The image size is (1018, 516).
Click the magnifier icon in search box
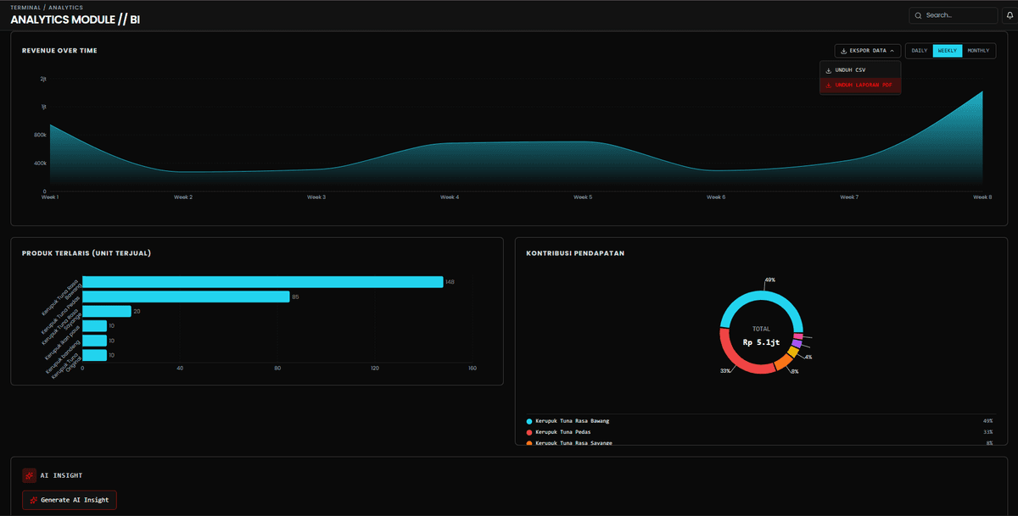tap(918, 15)
